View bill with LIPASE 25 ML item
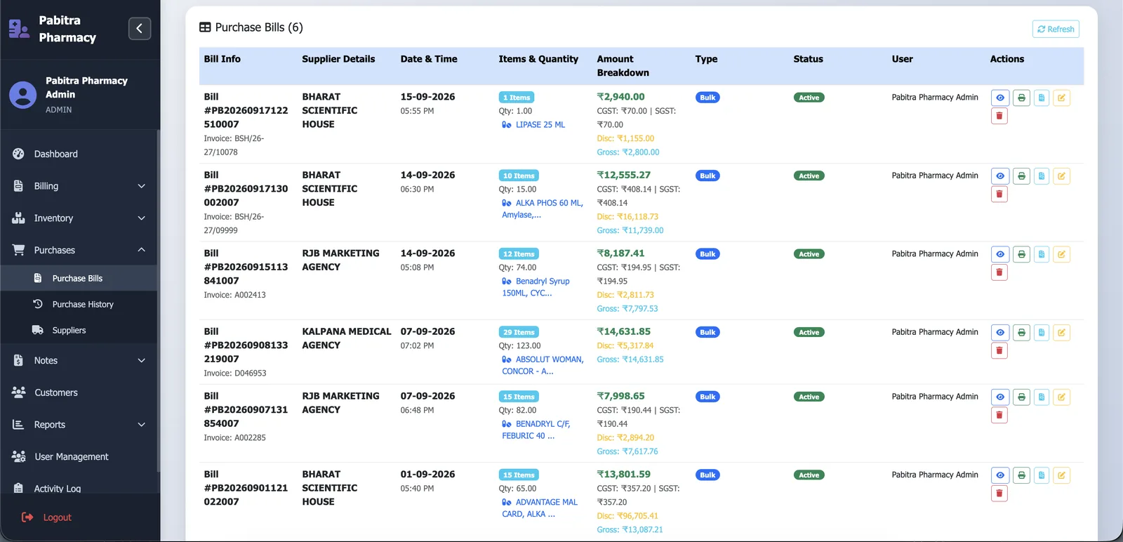This screenshot has width=1123, height=542. coord(1000,98)
